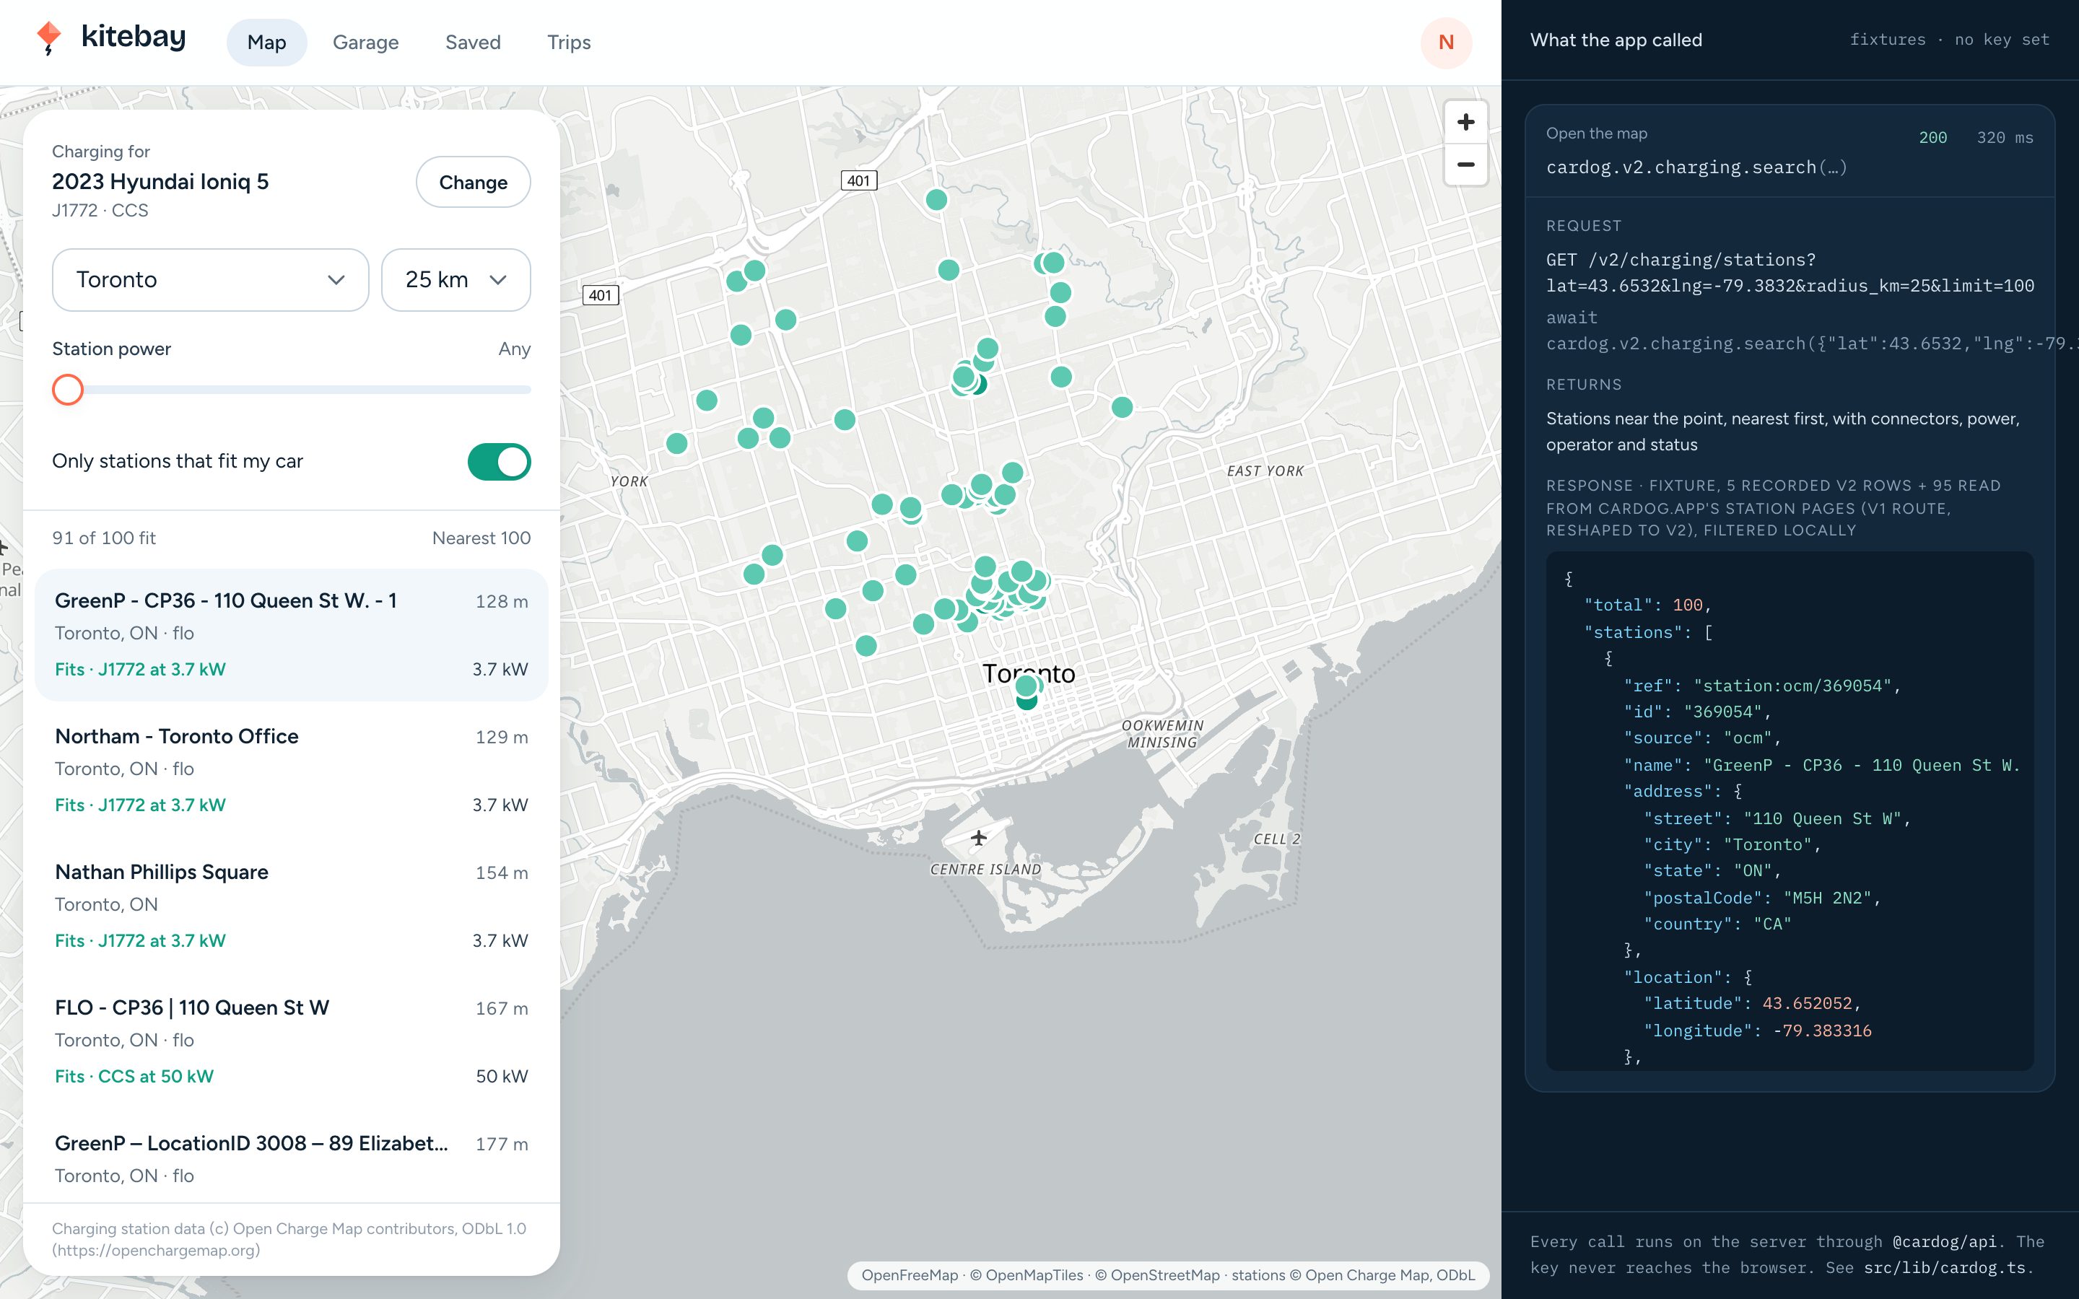This screenshot has height=1299, width=2079.
Task: Open the Garage tab
Action: pyautogui.click(x=365, y=42)
